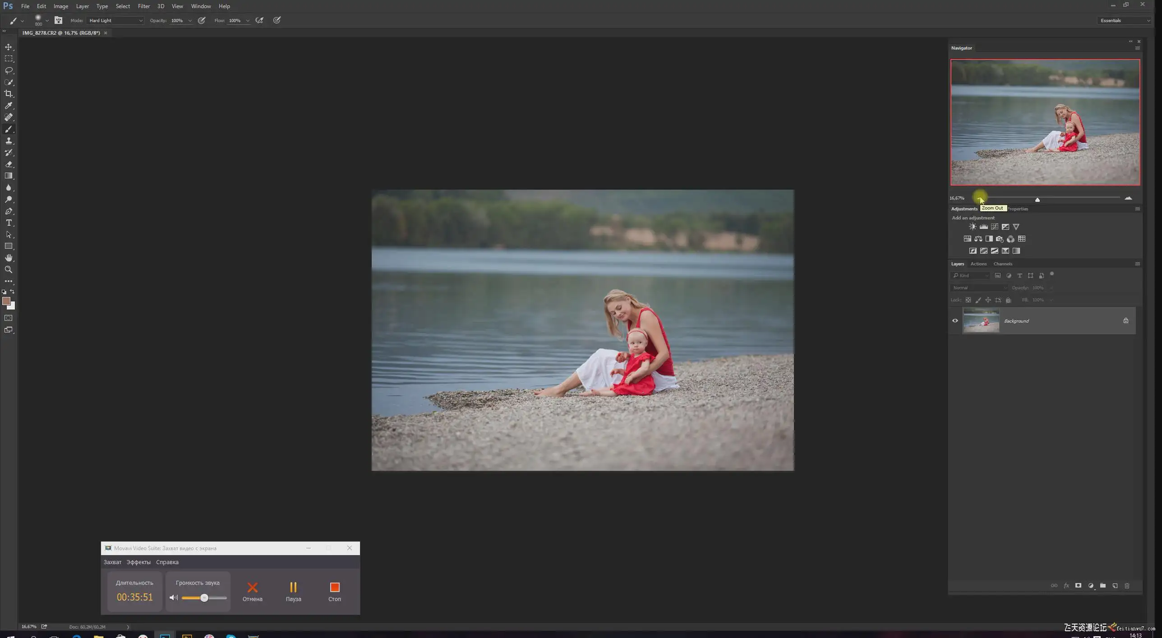The height and width of the screenshot is (638, 1162).
Task: Switch to the Channels tab
Action: pos(1002,264)
